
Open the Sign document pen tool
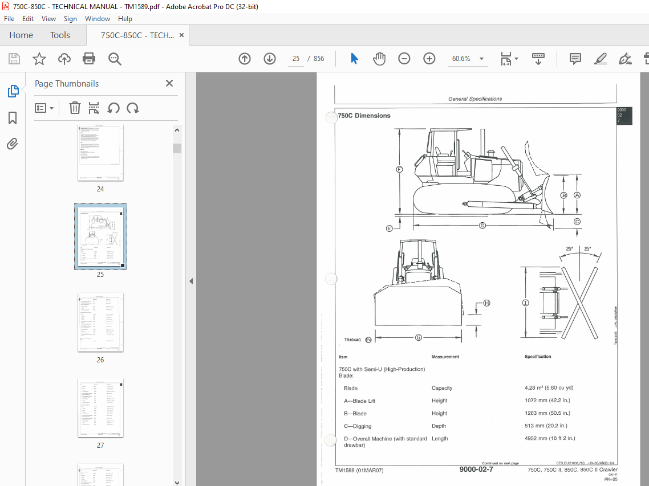point(625,59)
